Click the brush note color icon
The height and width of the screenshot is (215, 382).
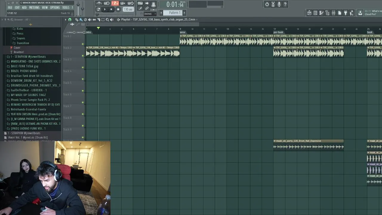140,8
